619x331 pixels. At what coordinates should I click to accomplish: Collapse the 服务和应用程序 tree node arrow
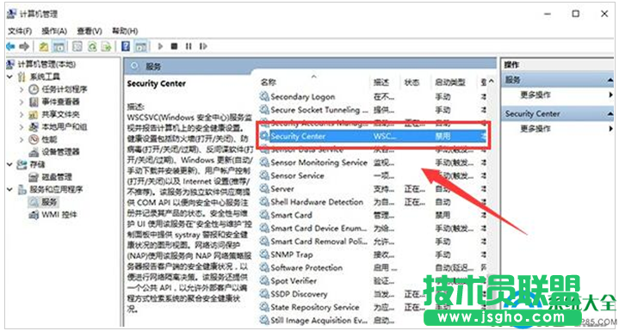click(10, 189)
